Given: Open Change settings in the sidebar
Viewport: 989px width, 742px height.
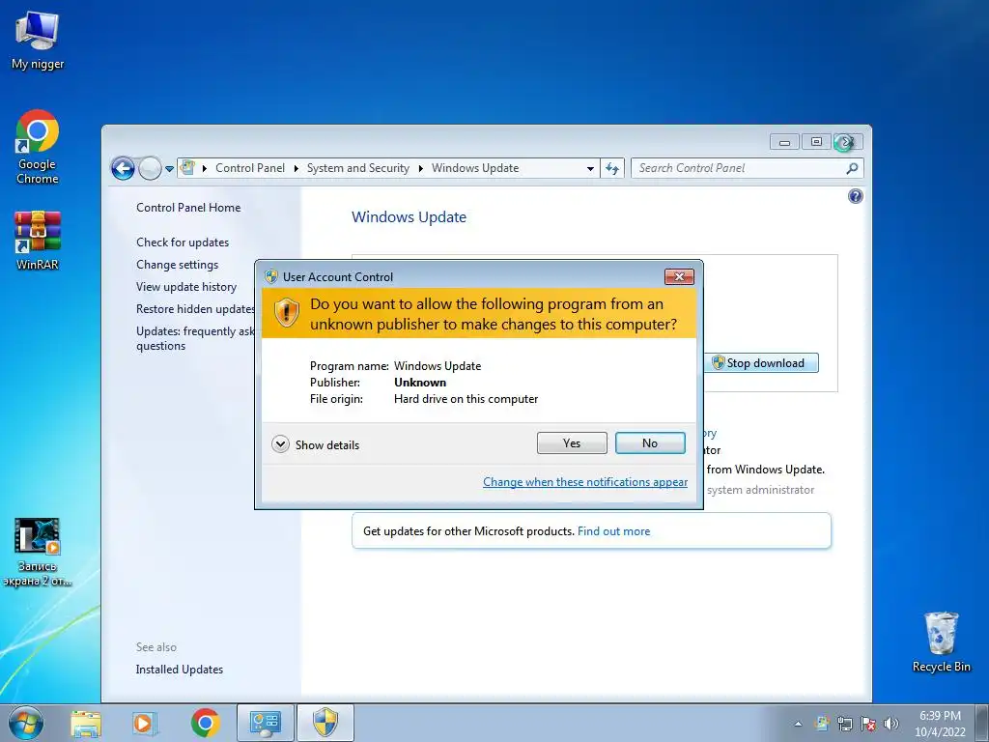Looking at the screenshot, I should (x=178, y=265).
